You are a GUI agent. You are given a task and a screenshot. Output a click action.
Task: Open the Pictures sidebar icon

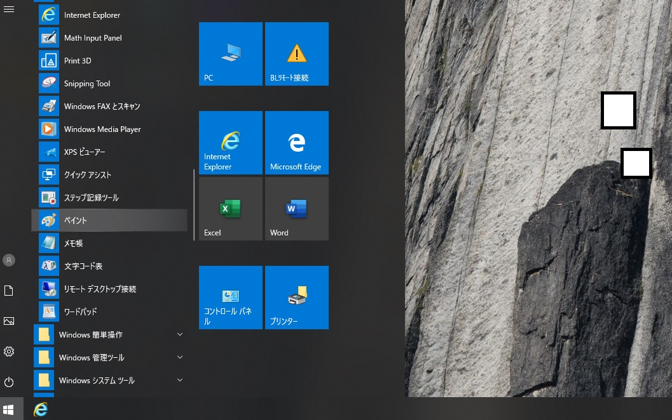pos(9,321)
